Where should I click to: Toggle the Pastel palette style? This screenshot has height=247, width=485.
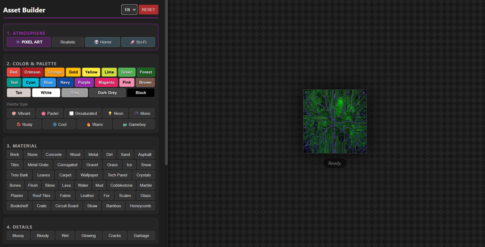tap(49, 113)
